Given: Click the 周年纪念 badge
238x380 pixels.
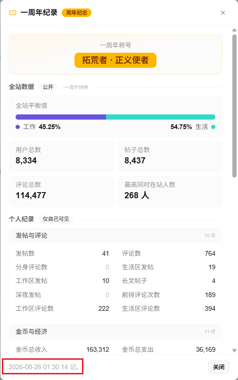Looking at the screenshot, I should pos(77,13).
